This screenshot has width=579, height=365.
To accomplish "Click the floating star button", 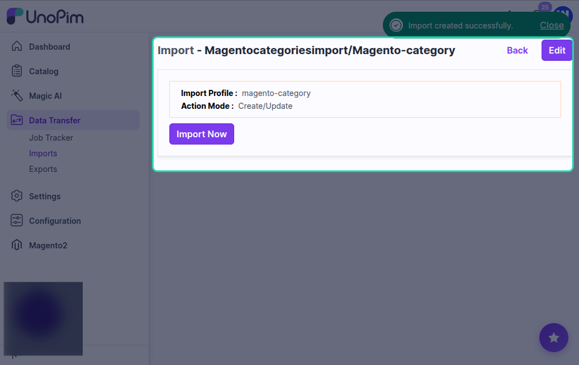I will [x=553, y=337].
